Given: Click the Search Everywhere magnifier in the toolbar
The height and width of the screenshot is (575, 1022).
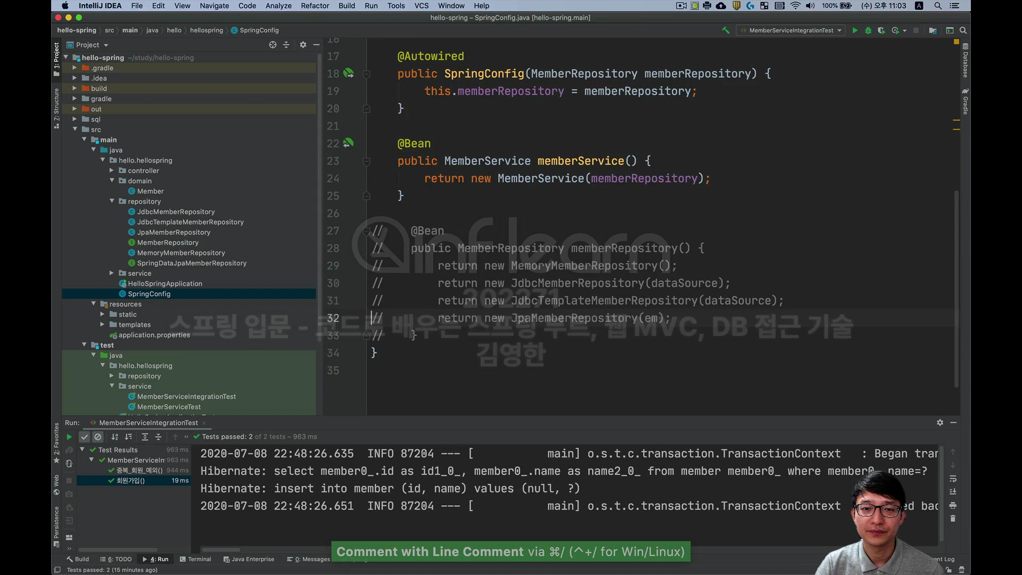Looking at the screenshot, I should (x=963, y=30).
